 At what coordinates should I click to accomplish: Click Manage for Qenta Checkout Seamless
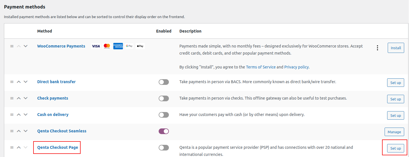point(394,132)
